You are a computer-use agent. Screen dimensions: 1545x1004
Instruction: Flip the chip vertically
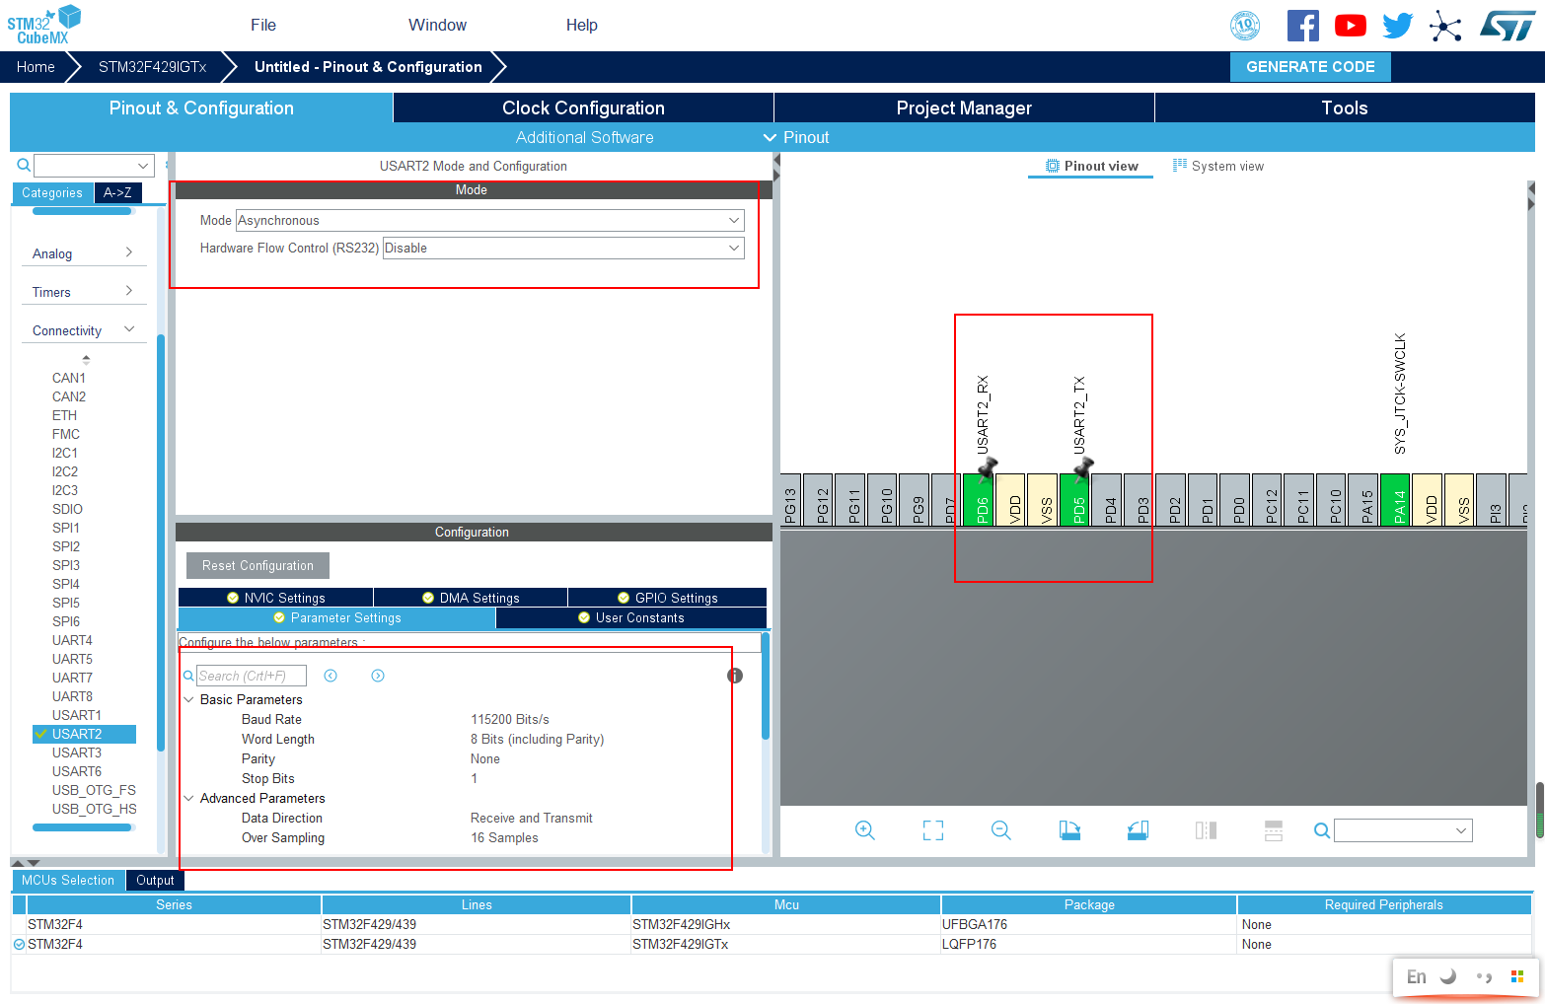tap(1274, 830)
